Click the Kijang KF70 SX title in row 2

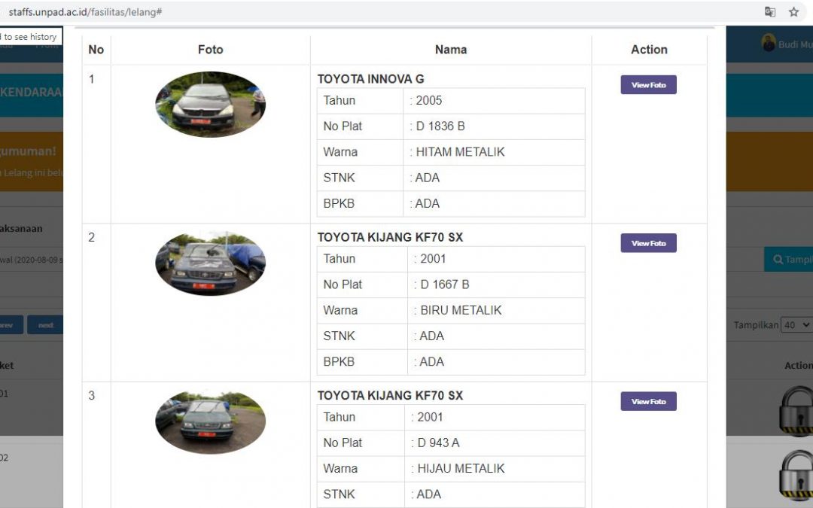(x=390, y=237)
